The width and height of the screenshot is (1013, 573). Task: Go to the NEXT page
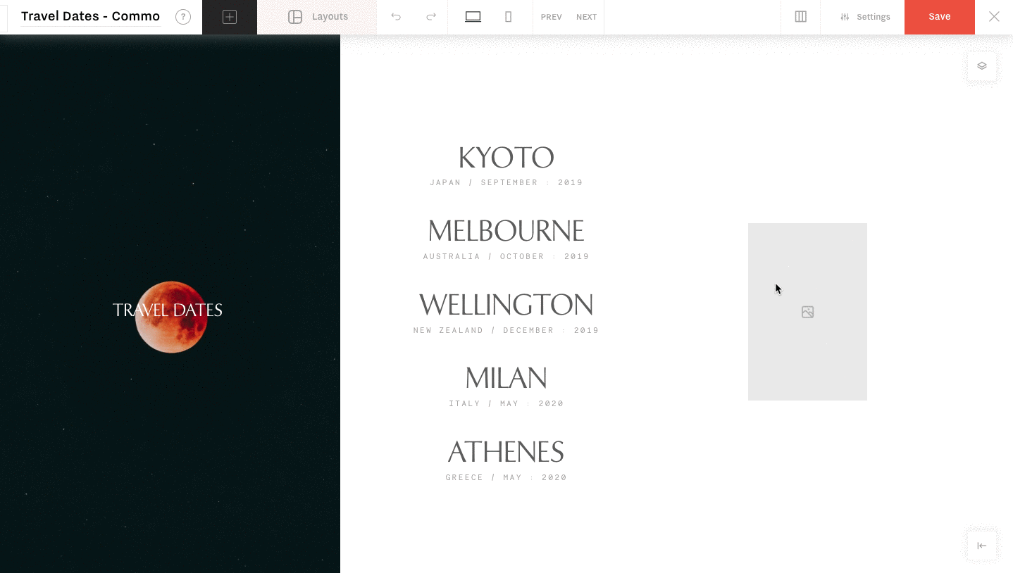point(586,17)
